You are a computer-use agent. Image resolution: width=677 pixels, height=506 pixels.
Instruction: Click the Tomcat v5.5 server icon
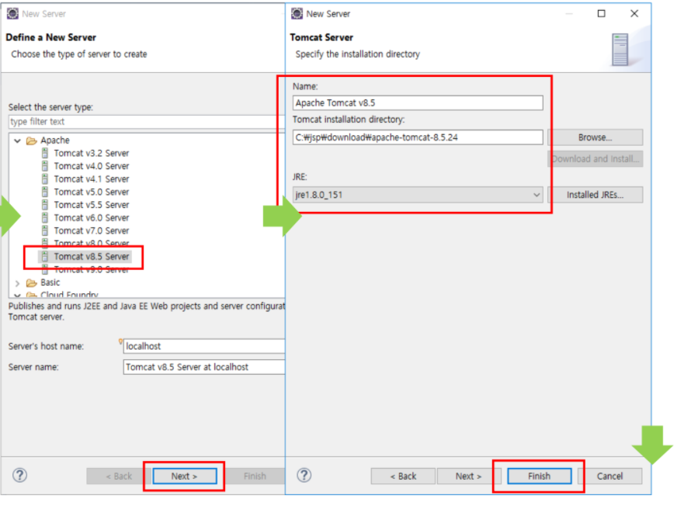[45, 205]
